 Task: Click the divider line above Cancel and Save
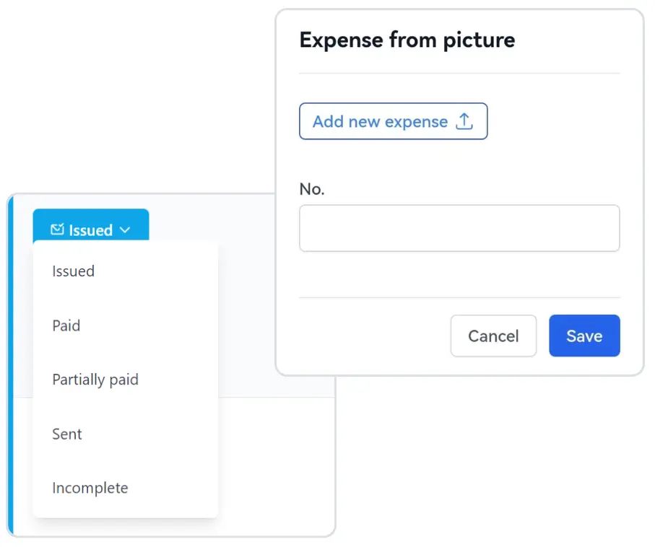pos(459,297)
